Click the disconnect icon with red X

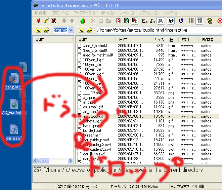coord(53,21)
